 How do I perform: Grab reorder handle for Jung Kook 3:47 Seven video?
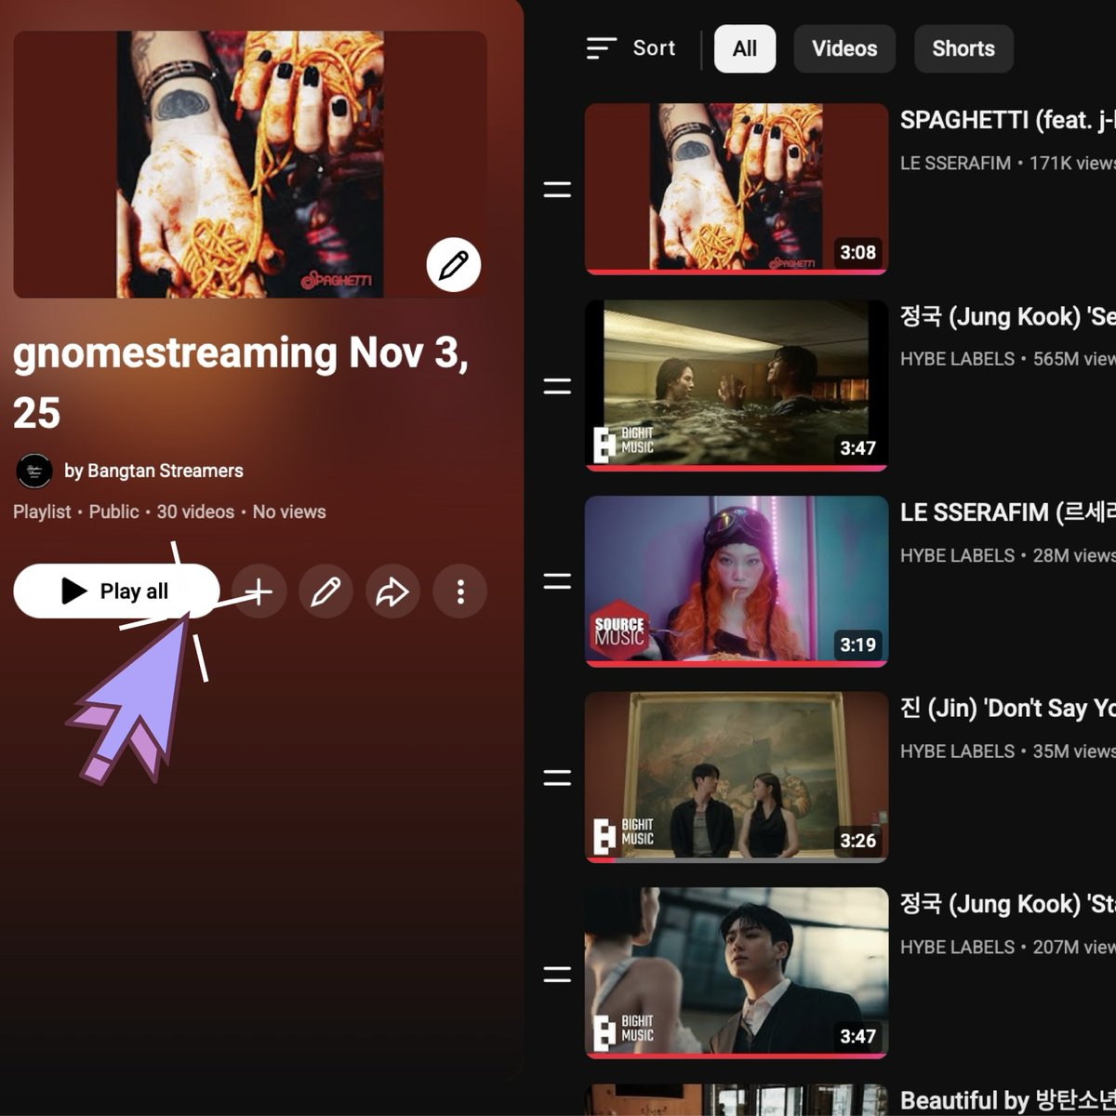pyautogui.click(x=557, y=386)
